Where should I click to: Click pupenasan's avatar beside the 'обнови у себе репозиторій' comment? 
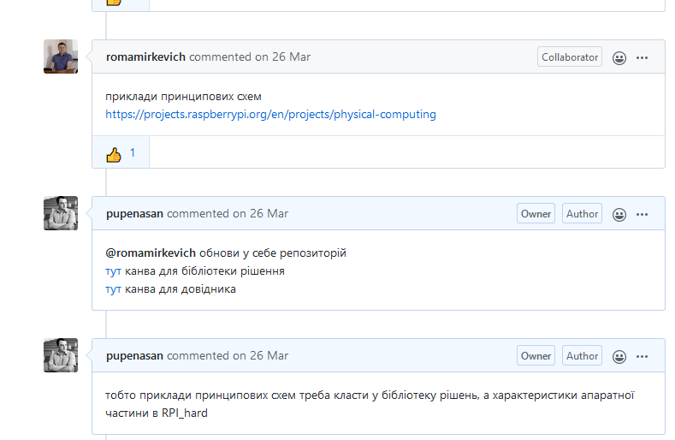(61, 213)
